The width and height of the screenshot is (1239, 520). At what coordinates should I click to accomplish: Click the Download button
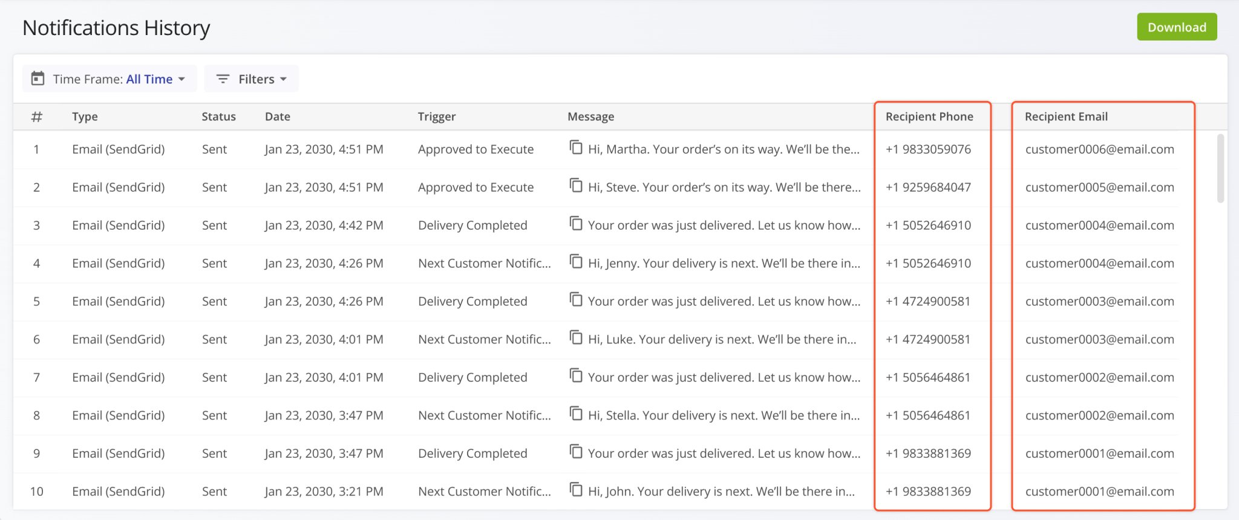(1176, 27)
